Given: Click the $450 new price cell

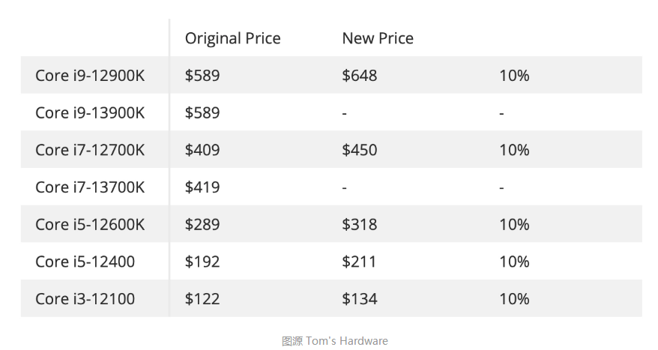Looking at the screenshot, I should click(360, 150).
